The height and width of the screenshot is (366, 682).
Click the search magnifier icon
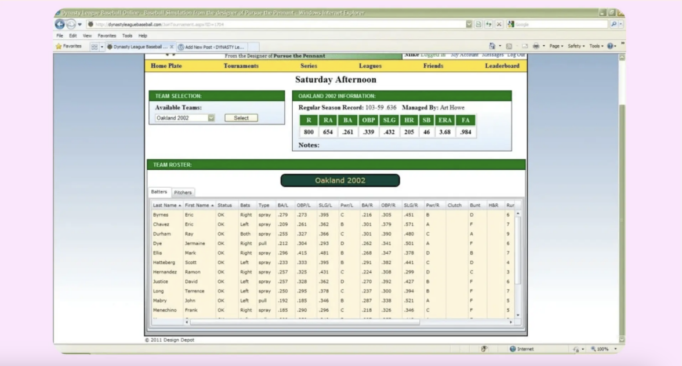(614, 24)
